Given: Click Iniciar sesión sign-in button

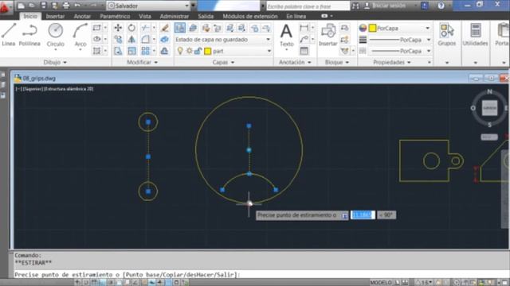Looking at the screenshot, I should click(386, 6).
